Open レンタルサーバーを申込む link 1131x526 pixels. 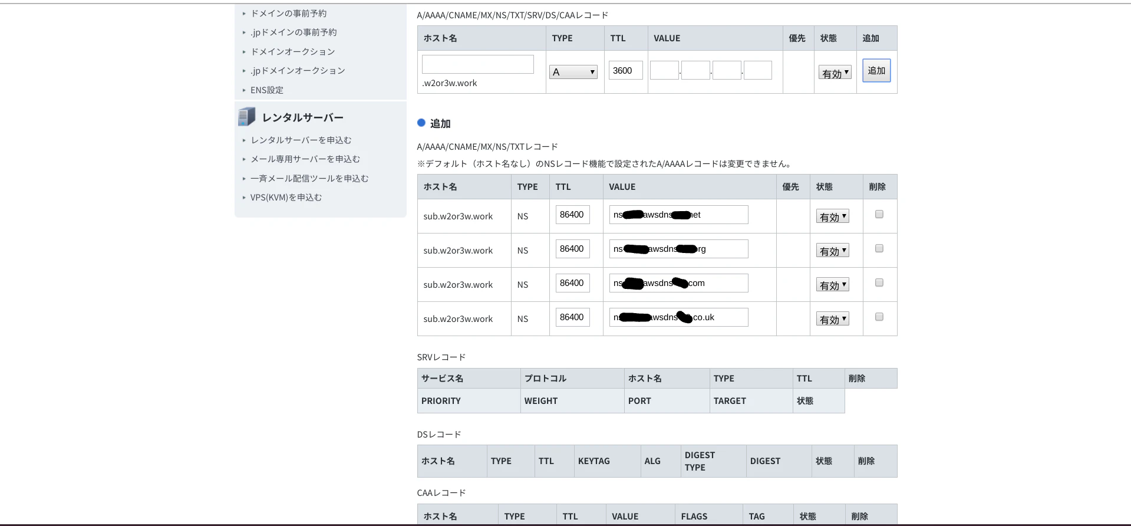301,140
